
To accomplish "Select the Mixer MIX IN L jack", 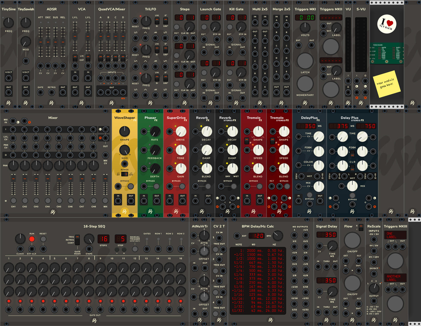I will click(x=13, y=121).
